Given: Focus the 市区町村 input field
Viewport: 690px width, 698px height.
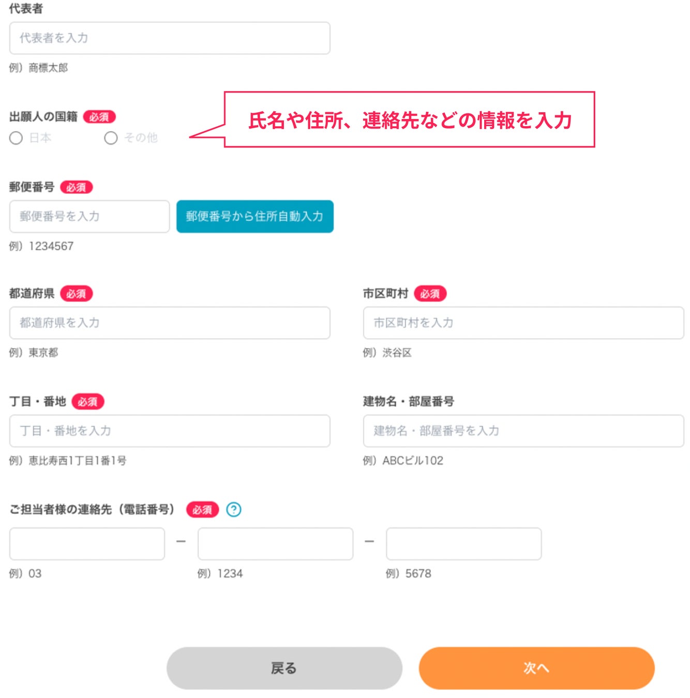Looking at the screenshot, I should [x=523, y=323].
